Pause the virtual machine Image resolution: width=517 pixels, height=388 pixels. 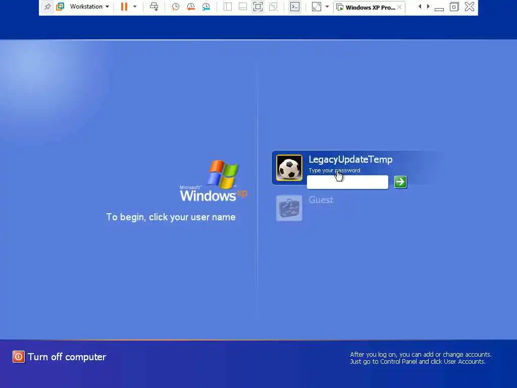tap(124, 7)
